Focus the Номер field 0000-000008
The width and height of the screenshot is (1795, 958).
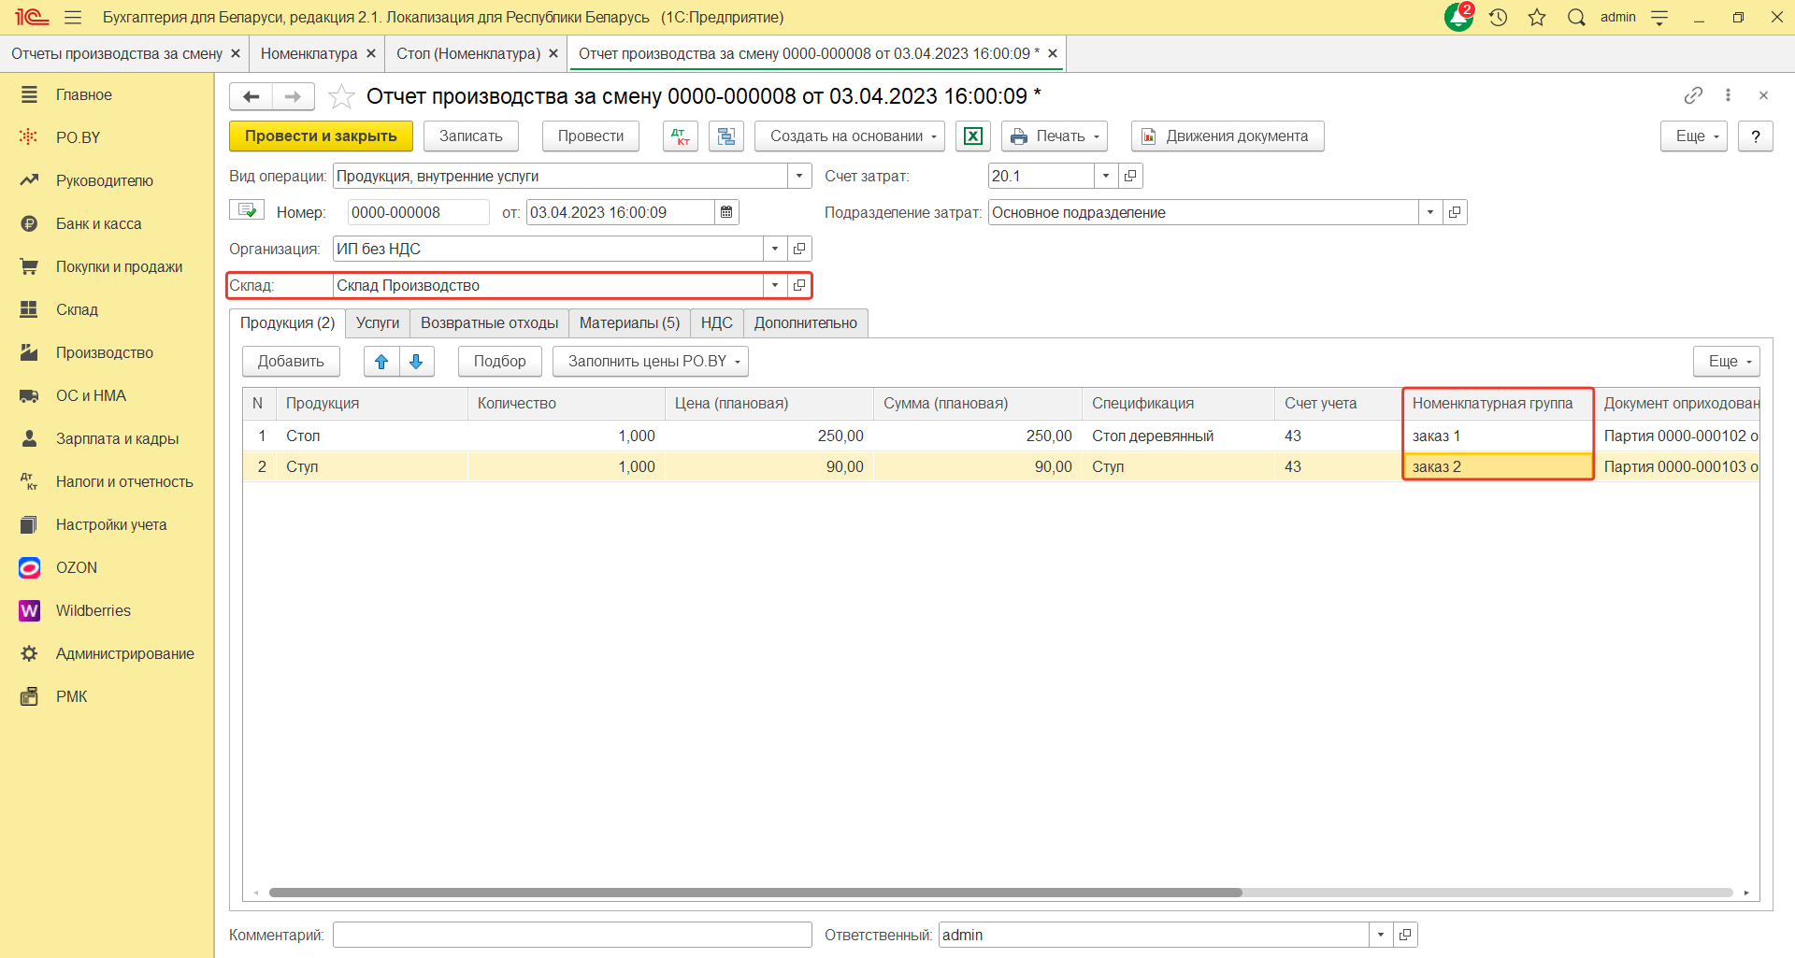click(x=419, y=212)
